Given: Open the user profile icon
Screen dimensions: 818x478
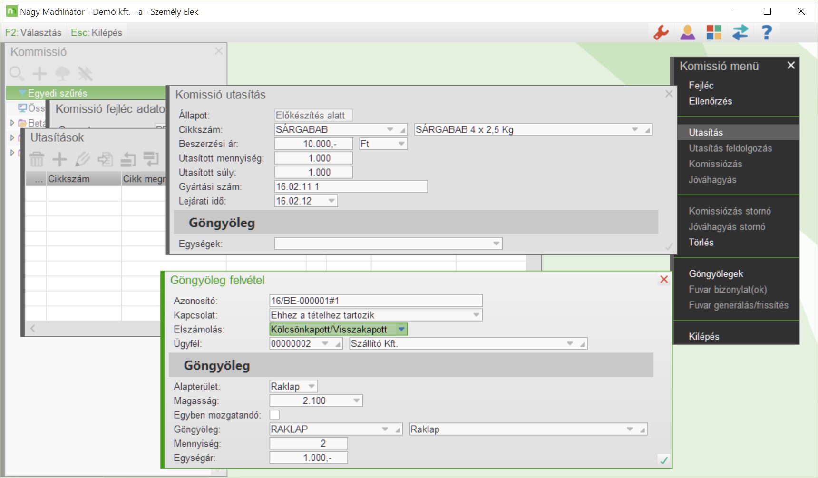Looking at the screenshot, I should (x=687, y=32).
